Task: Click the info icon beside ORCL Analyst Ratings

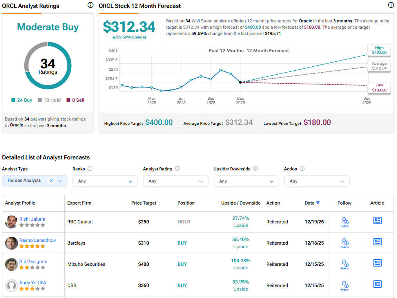Action: [x=91, y=5]
